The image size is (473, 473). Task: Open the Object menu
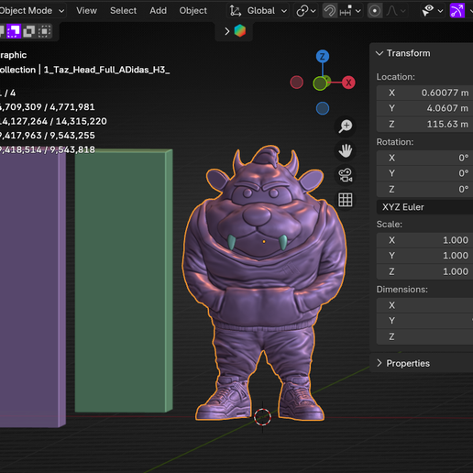[192, 11]
